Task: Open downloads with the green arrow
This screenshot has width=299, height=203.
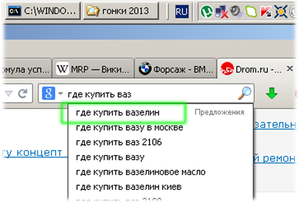Action: click(x=271, y=94)
